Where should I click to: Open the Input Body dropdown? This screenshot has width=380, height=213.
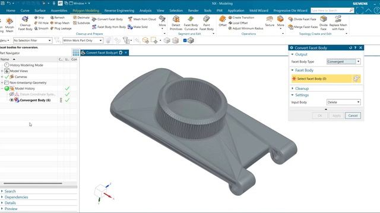point(343,102)
